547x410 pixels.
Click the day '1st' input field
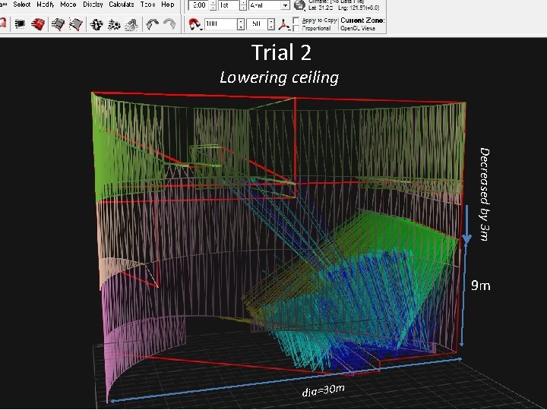tap(229, 5)
